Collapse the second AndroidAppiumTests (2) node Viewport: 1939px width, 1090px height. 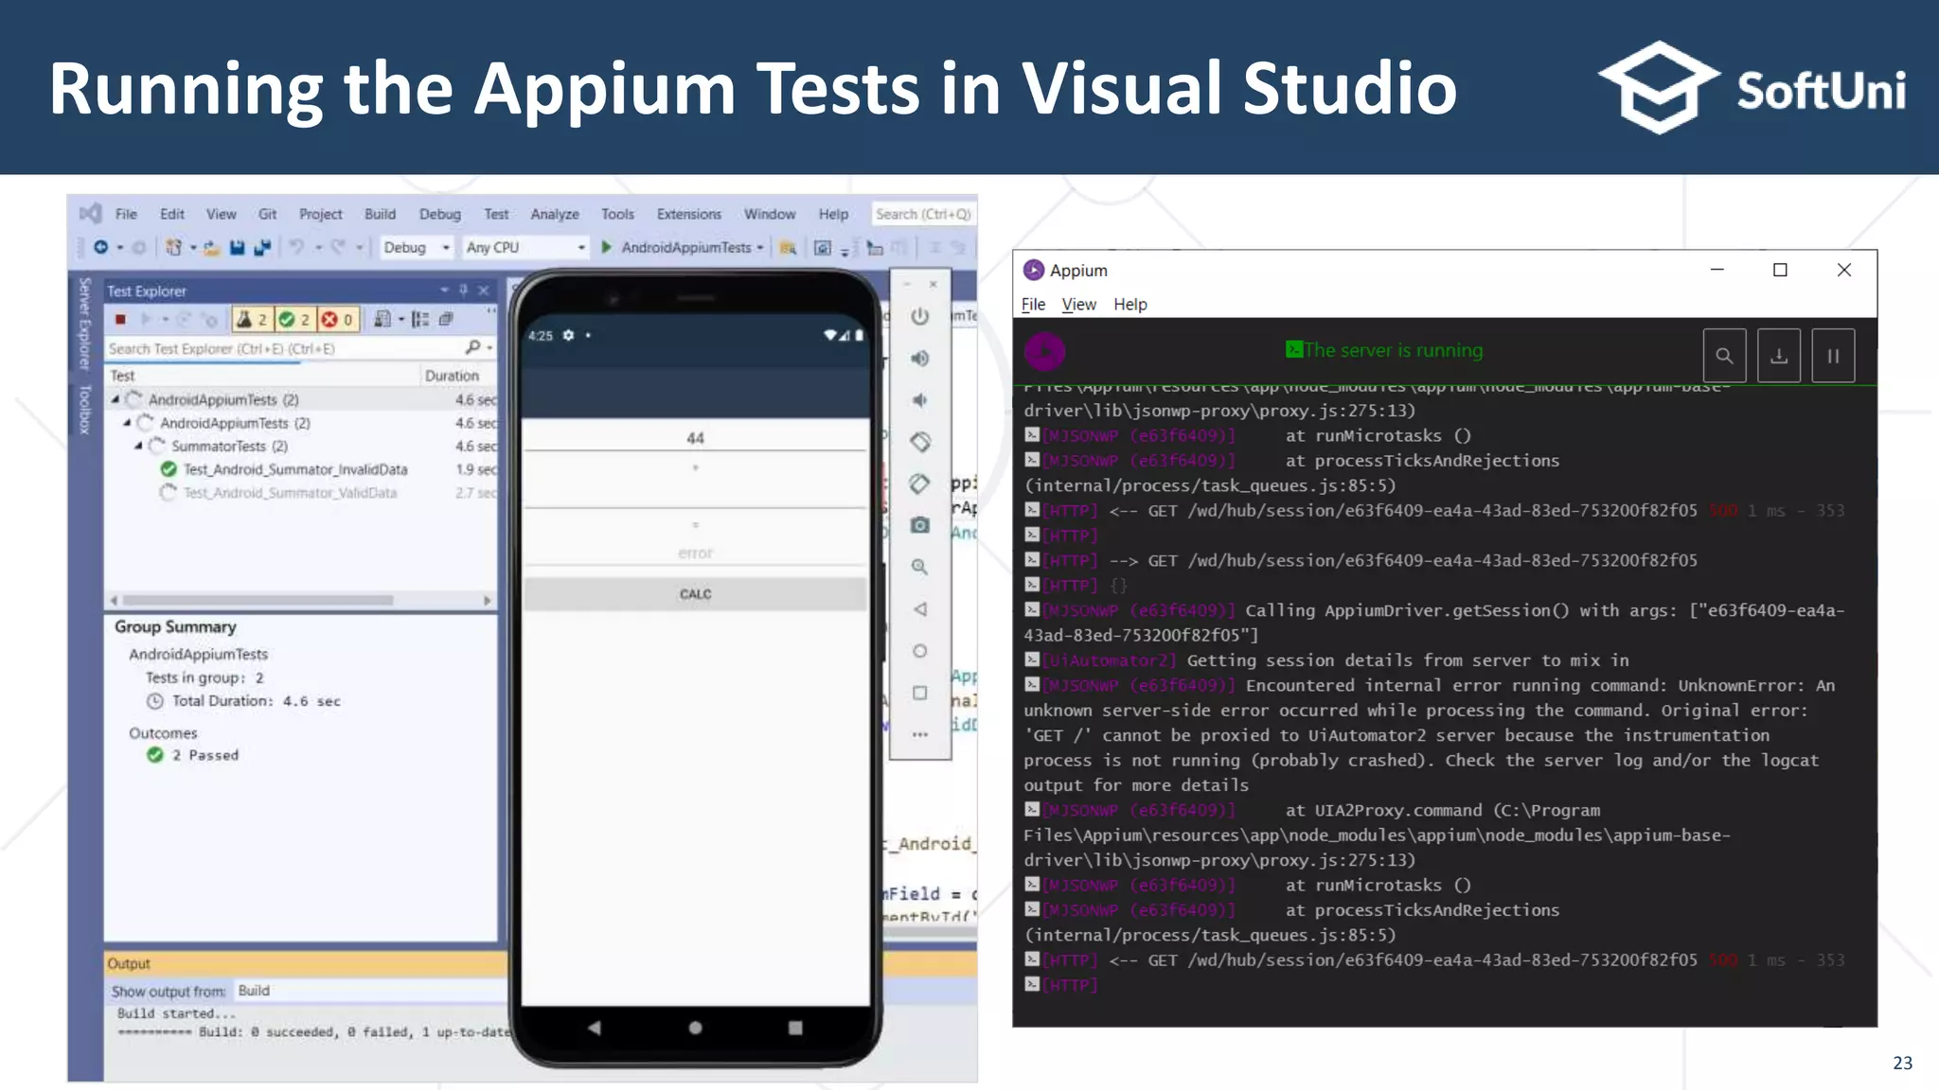(x=127, y=423)
